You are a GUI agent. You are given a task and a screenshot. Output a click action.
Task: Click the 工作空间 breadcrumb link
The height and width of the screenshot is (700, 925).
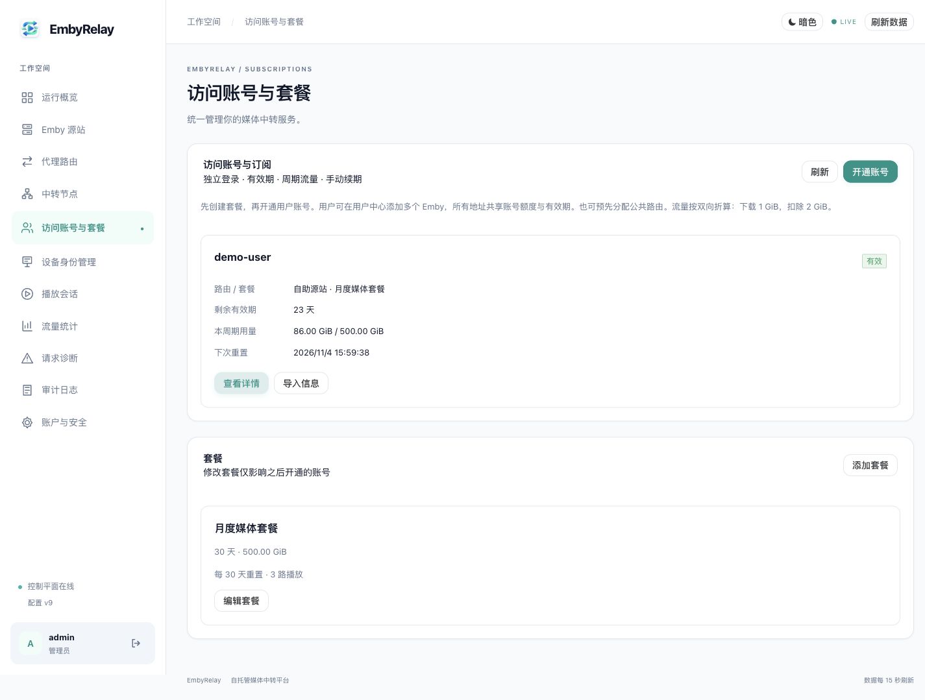[204, 22]
